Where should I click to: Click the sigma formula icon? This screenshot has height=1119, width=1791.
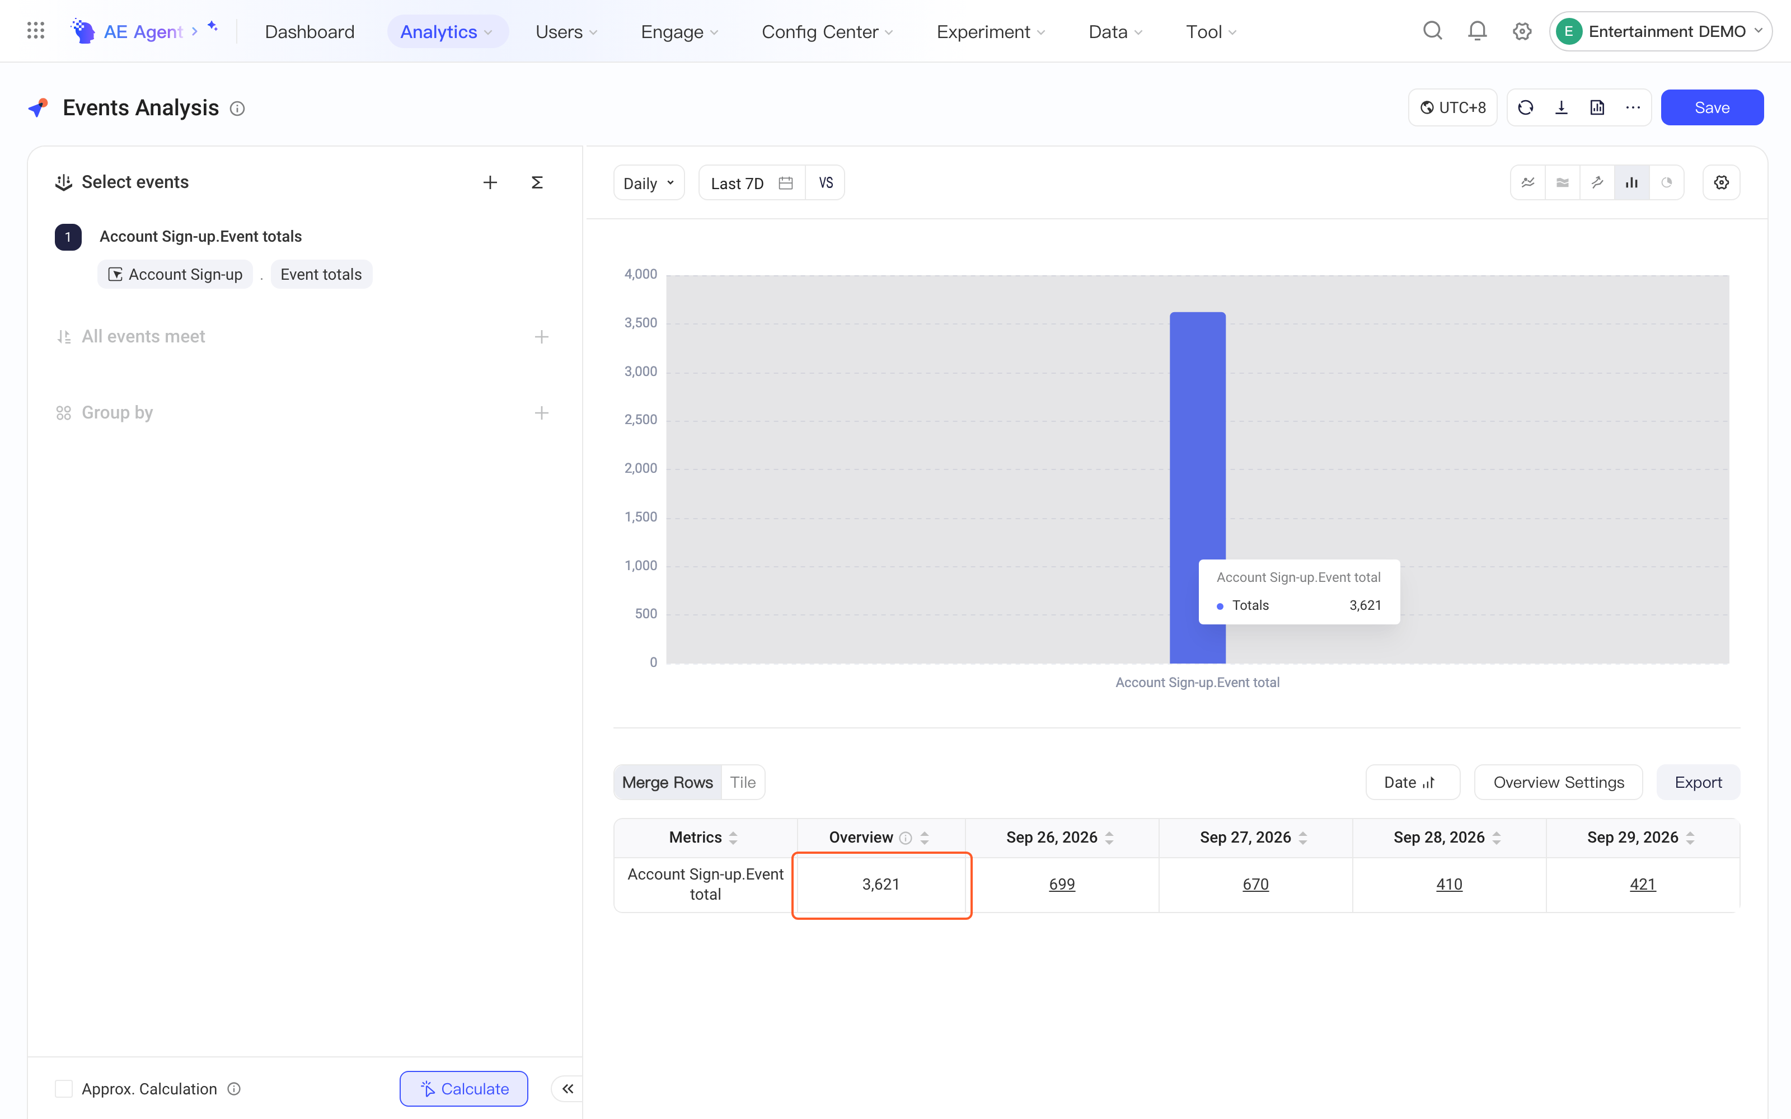pyautogui.click(x=537, y=182)
